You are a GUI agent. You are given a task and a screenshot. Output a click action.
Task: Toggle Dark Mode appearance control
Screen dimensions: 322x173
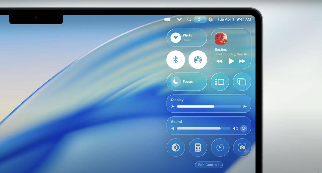click(x=175, y=147)
